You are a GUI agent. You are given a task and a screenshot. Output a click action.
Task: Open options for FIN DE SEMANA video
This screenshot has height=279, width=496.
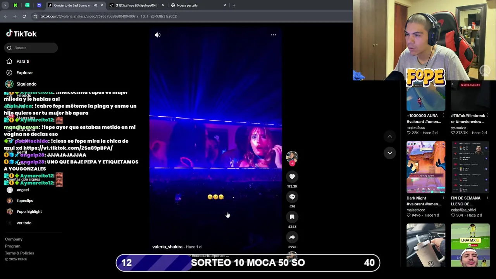pos(487,198)
